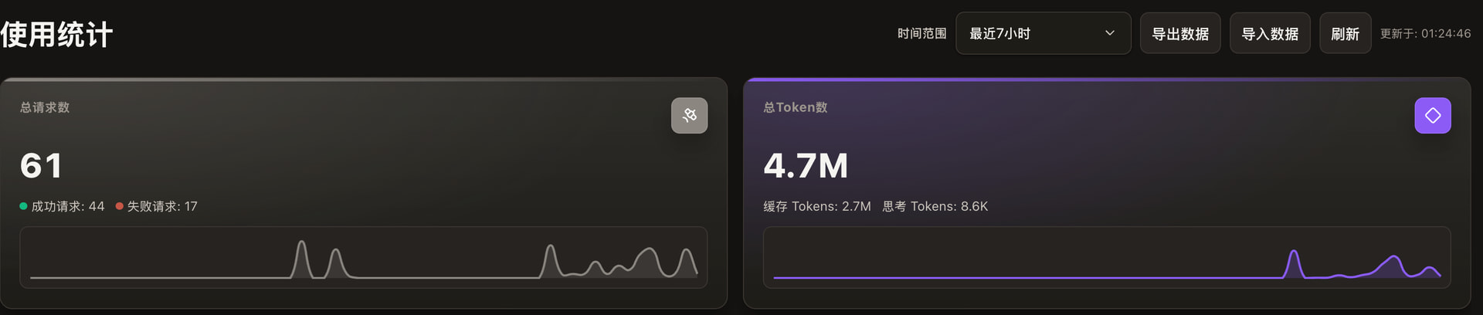1483x315 pixels.
Task: Click the purple diamond icon in 总Token数 card
Action: pyautogui.click(x=1432, y=115)
